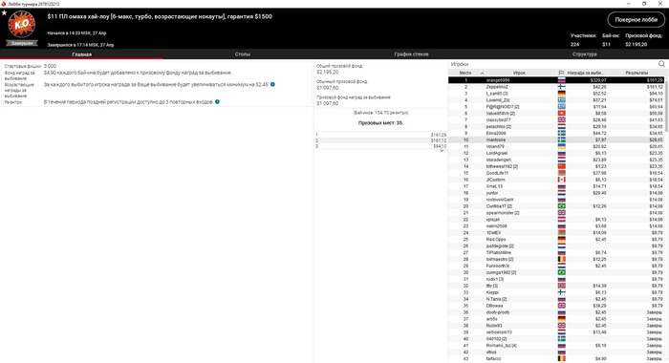669x363 pixels.
Task: Click the Chinese flag in row 14
Action: tap(562, 166)
